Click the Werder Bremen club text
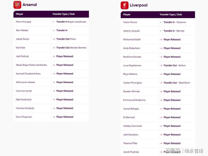 coord(78,48)
